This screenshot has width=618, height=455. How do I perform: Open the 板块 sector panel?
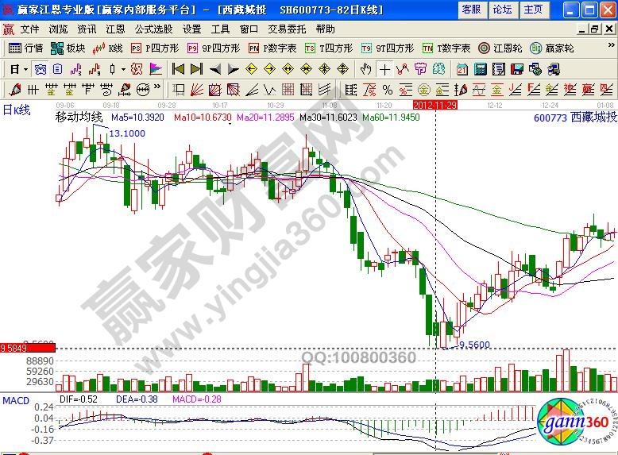[70, 48]
